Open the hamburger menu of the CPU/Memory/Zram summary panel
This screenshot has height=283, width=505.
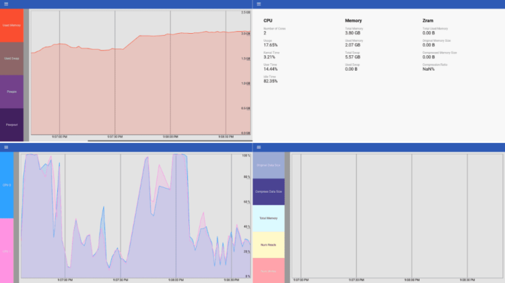pyautogui.click(x=259, y=4)
